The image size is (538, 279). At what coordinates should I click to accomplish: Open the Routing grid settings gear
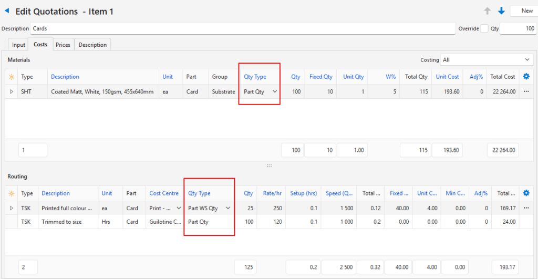[526, 193]
